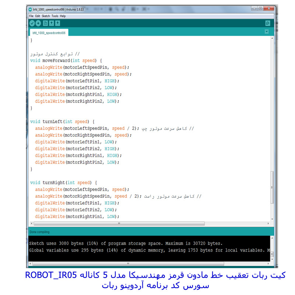Click the console output horizontal scrollbar
Image resolution: width=295 pixels, height=295 pixels.
[129, 264]
